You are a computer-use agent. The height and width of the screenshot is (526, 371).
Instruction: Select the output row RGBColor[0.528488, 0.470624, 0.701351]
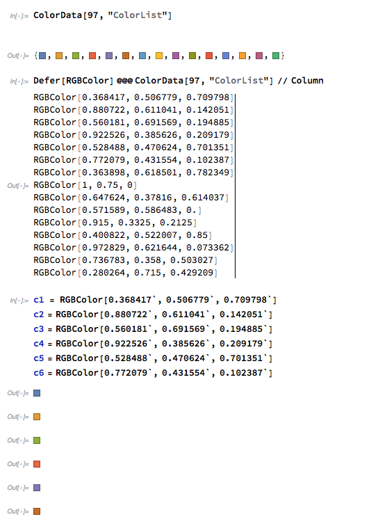pyautogui.click(x=133, y=148)
